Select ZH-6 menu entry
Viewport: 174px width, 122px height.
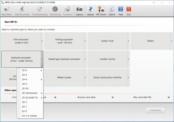point(30,80)
